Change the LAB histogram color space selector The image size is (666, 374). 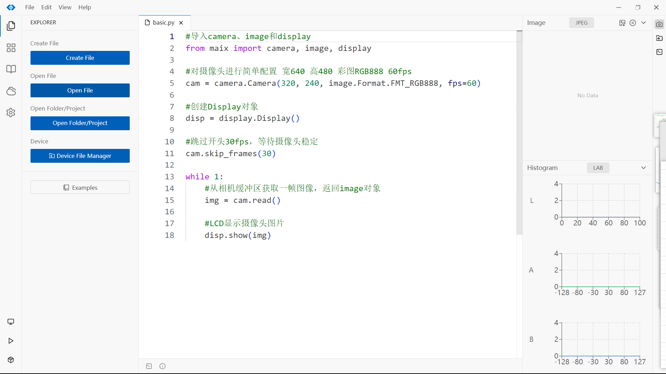click(x=598, y=168)
